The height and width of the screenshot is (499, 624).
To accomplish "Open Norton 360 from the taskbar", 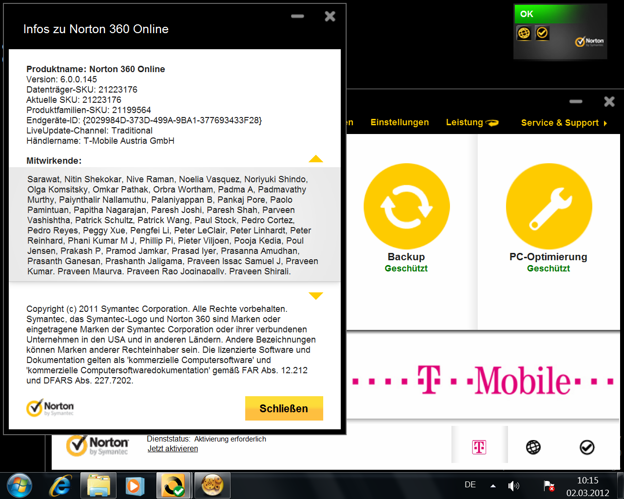I will click(173, 485).
